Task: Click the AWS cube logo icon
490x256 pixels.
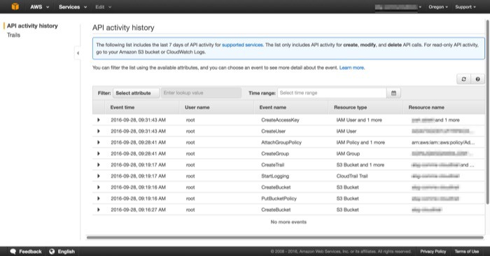Action: click(15, 6)
